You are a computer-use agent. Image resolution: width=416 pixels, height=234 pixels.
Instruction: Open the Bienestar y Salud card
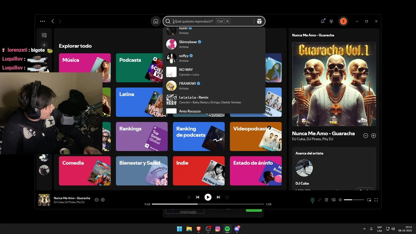pyautogui.click(x=142, y=171)
